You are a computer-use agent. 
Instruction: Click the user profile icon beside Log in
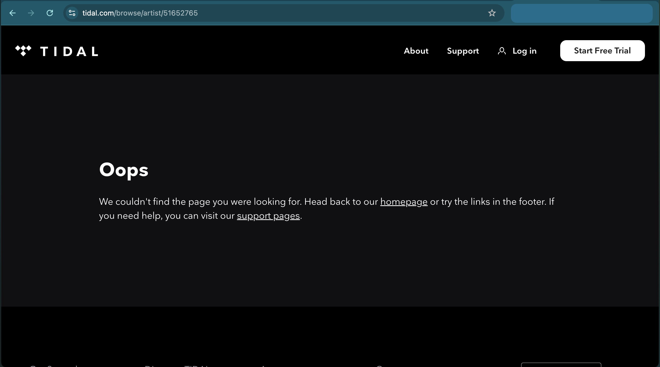click(x=502, y=51)
